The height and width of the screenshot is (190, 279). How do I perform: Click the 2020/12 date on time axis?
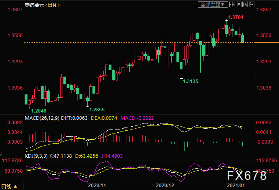(x=165, y=186)
